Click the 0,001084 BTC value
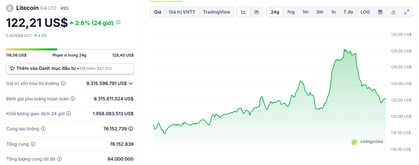The width and height of the screenshot is (419, 165). [x=19, y=36]
